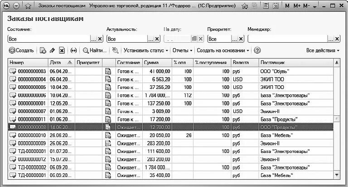
Task: Open selection for Менеджер field with ellipsis
Action: coord(331,39)
